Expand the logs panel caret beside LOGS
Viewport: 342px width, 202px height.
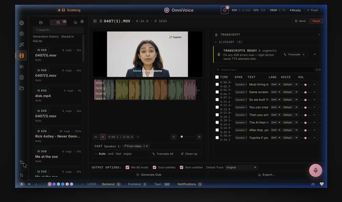tap(83, 184)
